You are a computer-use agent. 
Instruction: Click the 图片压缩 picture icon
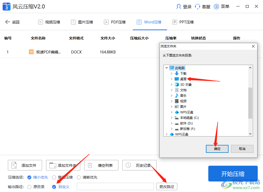click(73, 22)
